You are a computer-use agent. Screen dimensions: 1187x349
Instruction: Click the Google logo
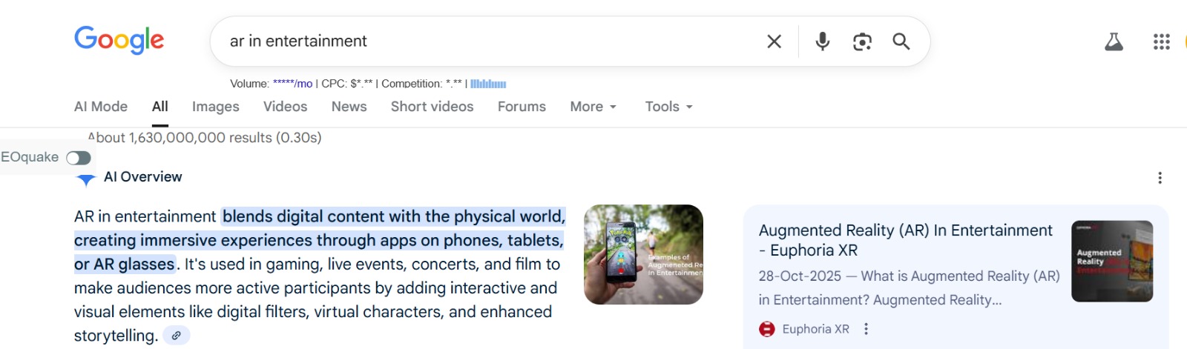tap(119, 40)
